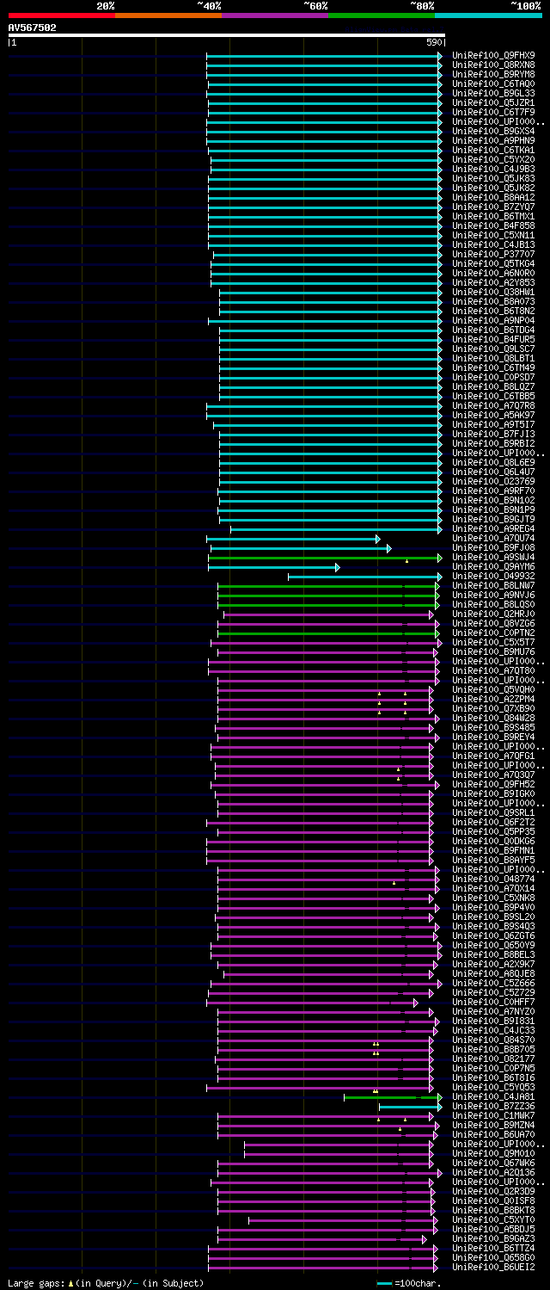Select the UniRef100_C6TKA1 label
550x1290 pixels.
click(493, 150)
